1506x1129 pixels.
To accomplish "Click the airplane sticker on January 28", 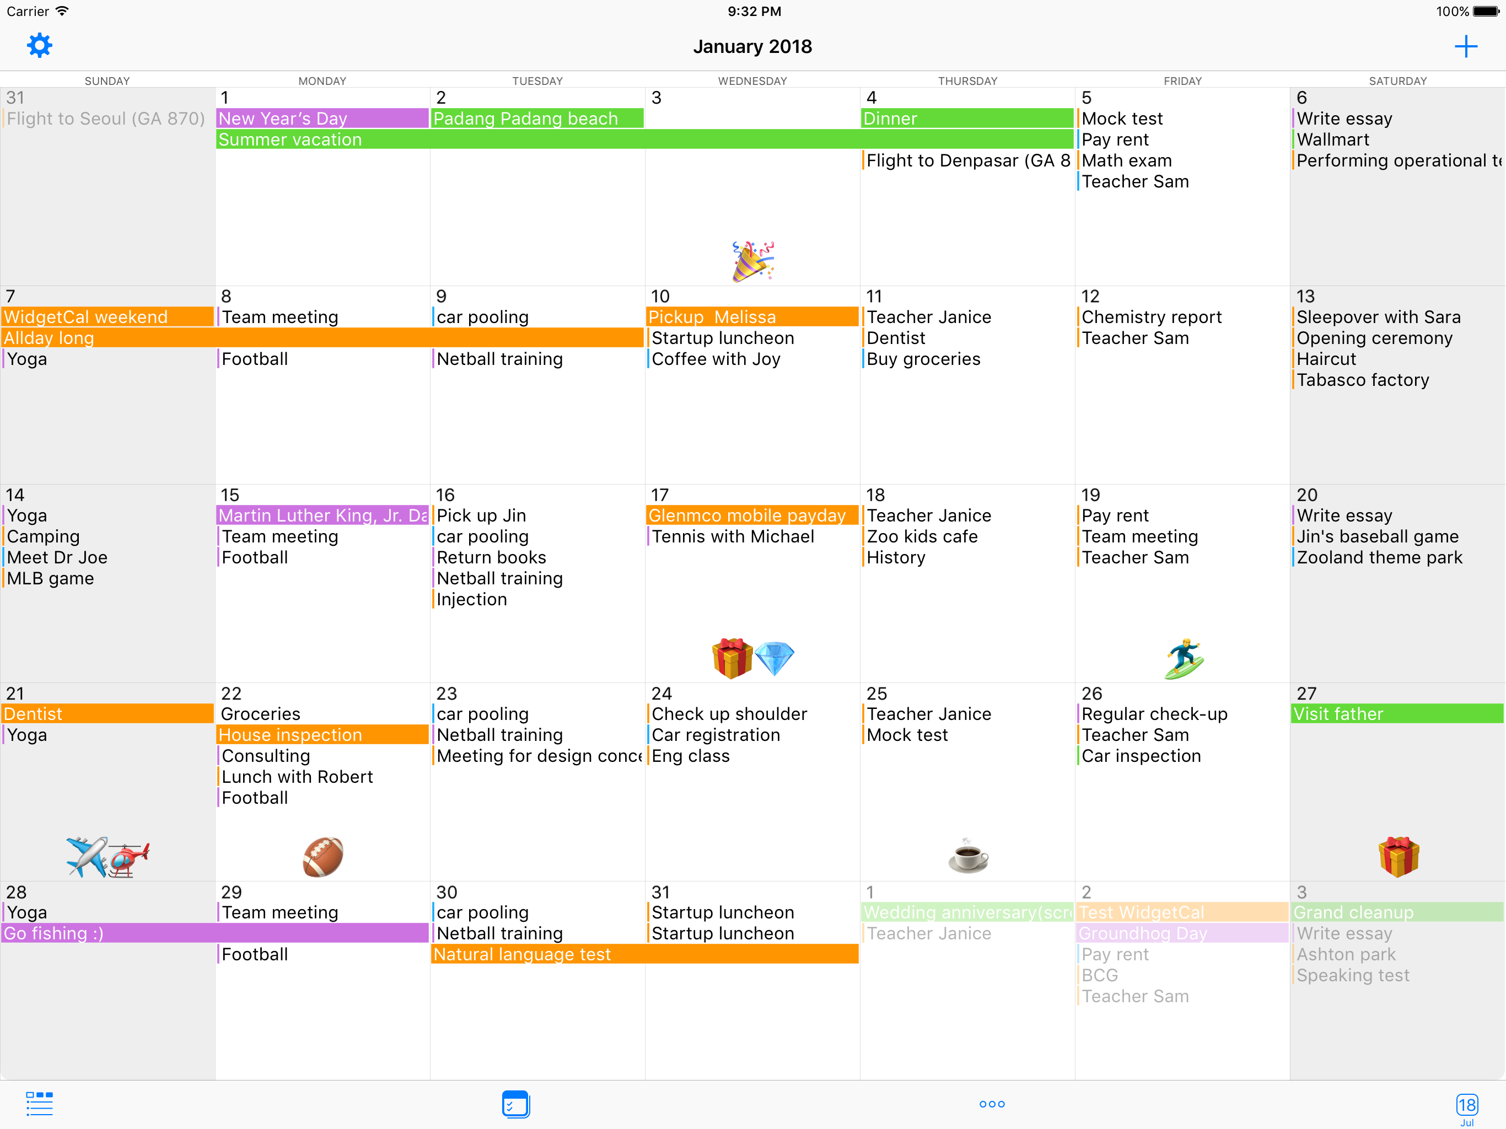I will pos(87,854).
